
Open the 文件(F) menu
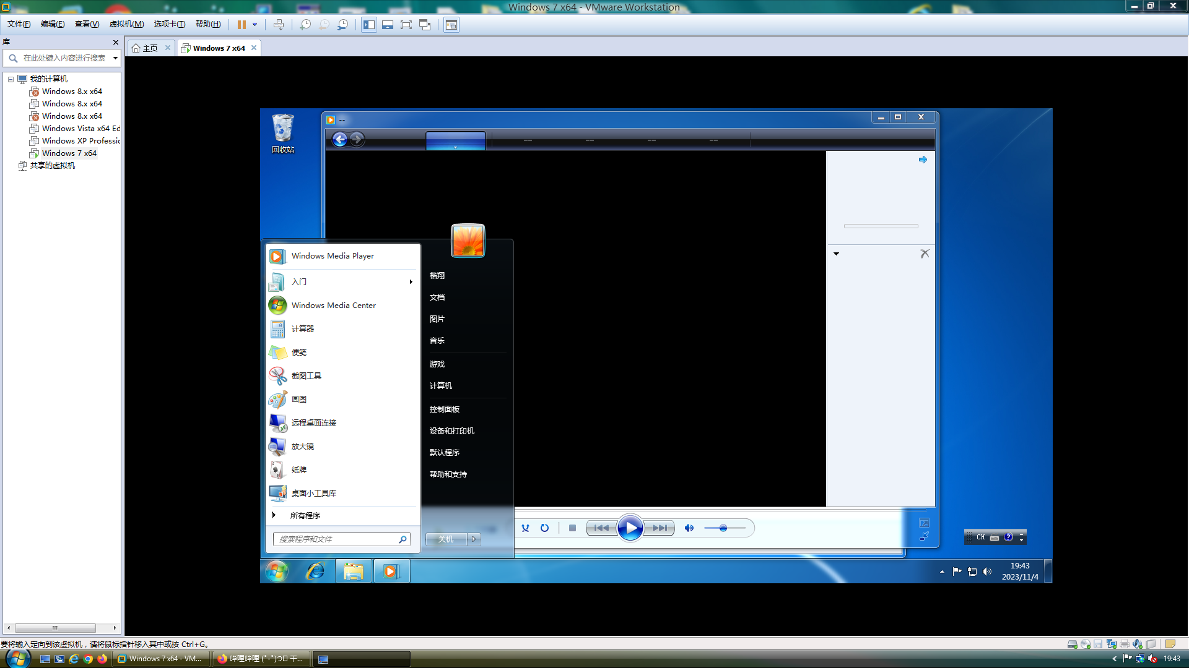[x=19, y=24]
